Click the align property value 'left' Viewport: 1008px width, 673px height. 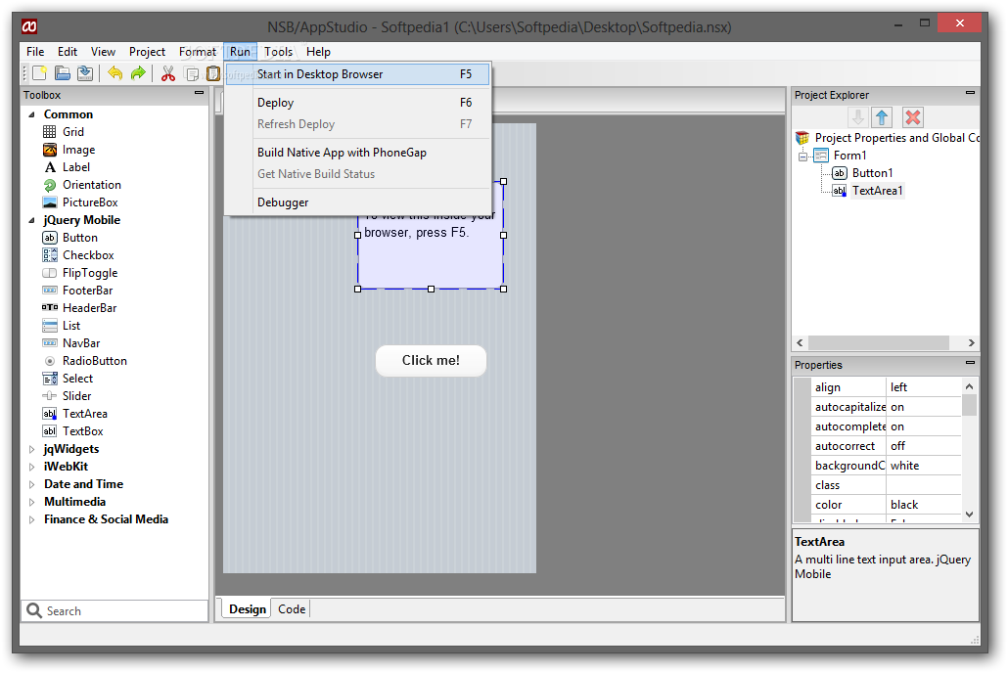(924, 387)
